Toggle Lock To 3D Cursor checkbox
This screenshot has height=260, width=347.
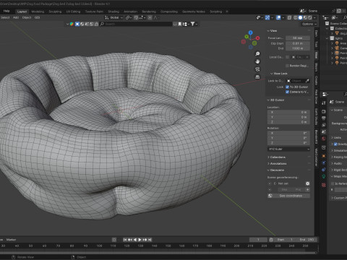tap(287, 87)
